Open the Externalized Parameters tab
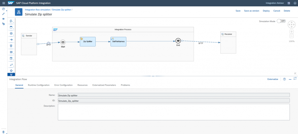Viewport: 298px width, 134px height. [x=104, y=85]
